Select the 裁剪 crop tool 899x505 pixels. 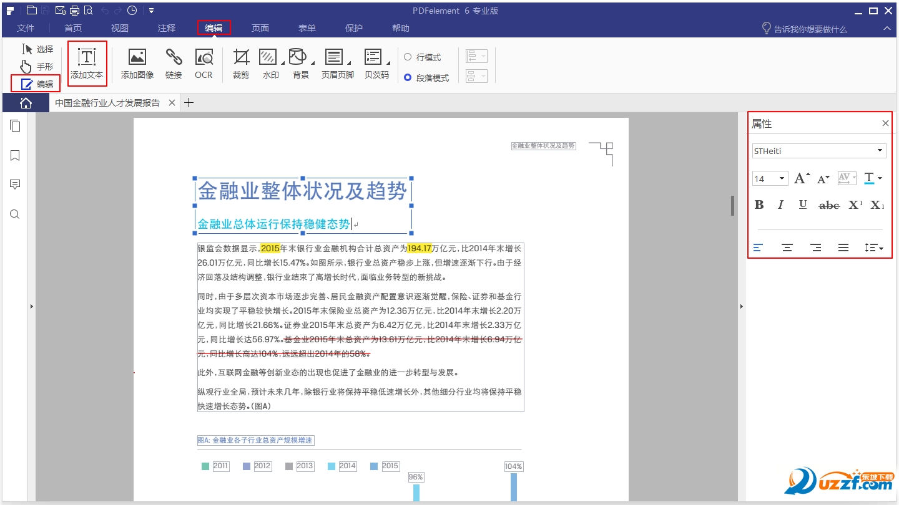tap(241, 64)
